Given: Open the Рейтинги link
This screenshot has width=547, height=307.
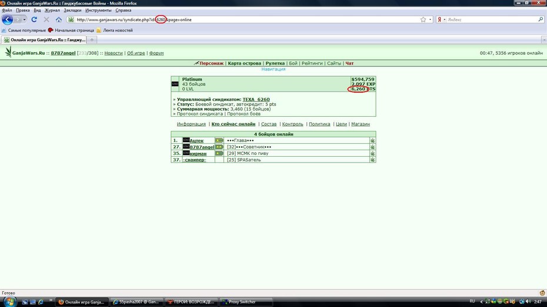Looking at the screenshot, I should (x=312, y=63).
